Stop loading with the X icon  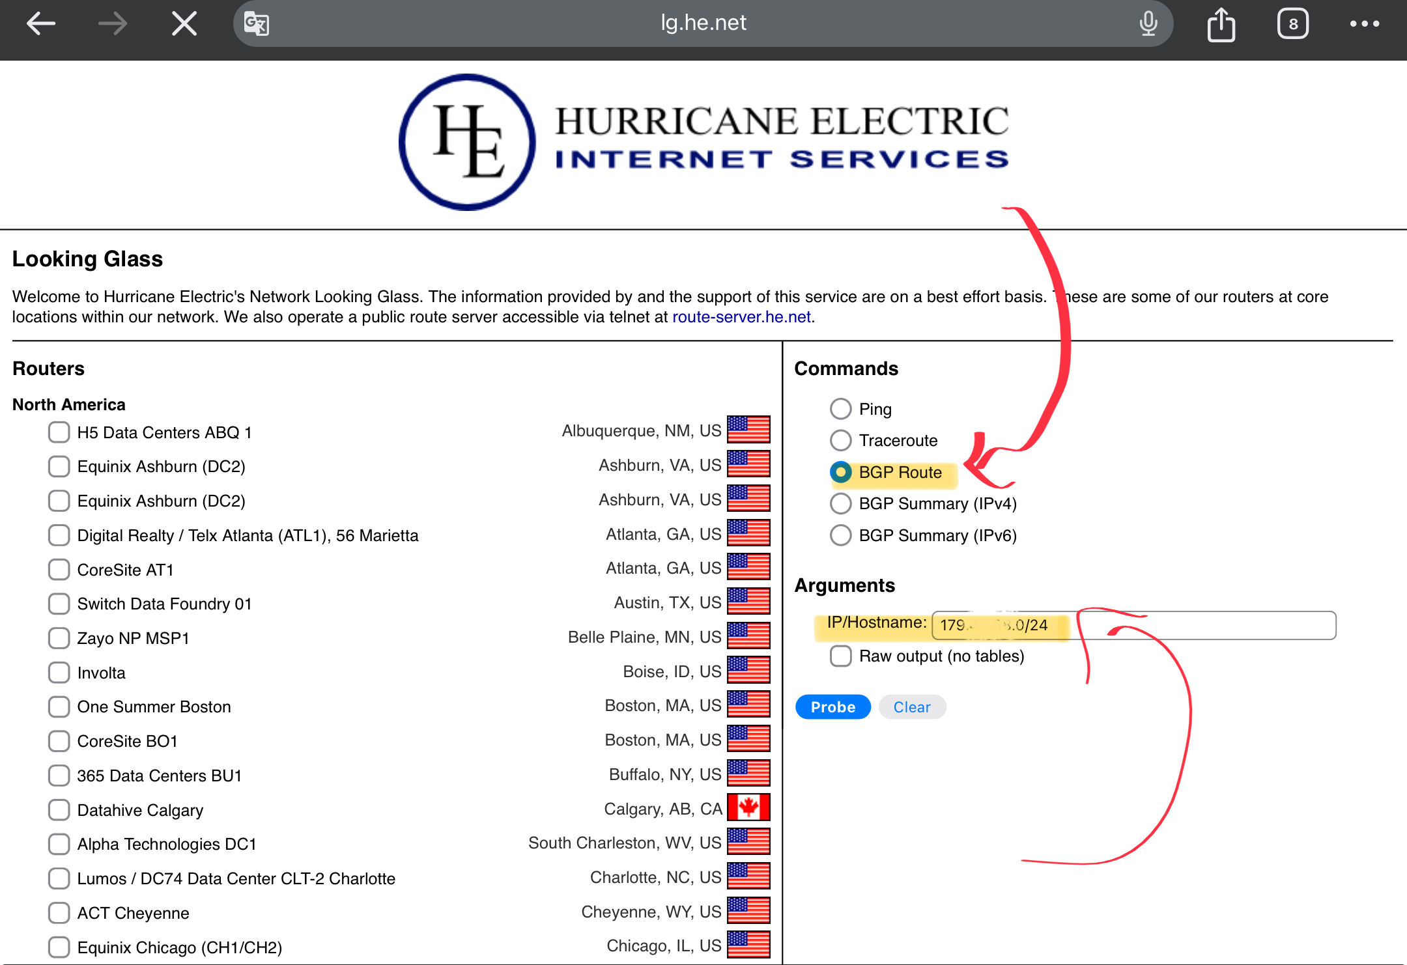tap(184, 24)
